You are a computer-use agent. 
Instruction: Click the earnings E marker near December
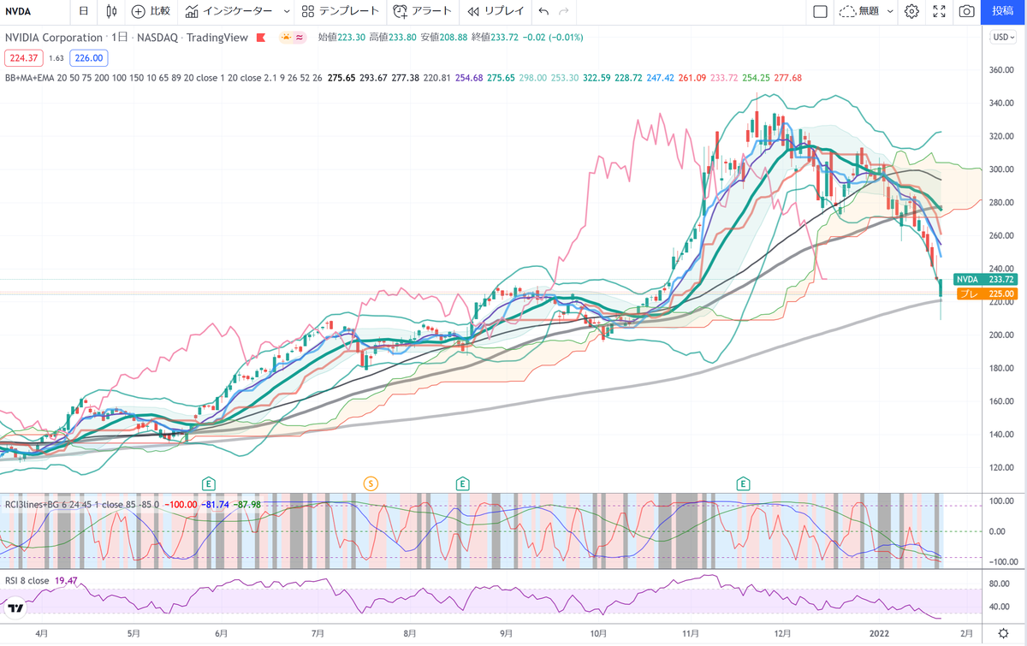pos(743,483)
